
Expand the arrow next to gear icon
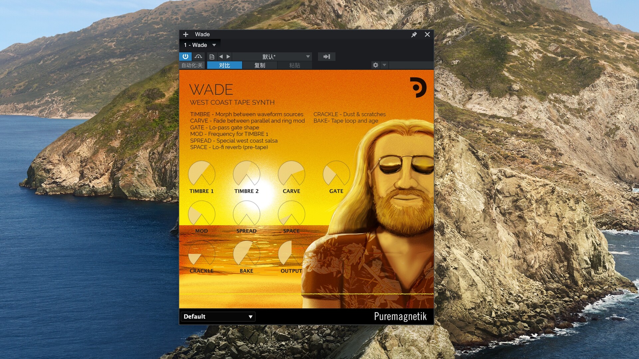click(384, 65)
